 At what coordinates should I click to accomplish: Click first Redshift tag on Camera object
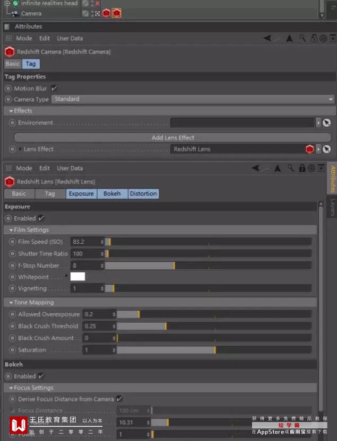point(106,13)
